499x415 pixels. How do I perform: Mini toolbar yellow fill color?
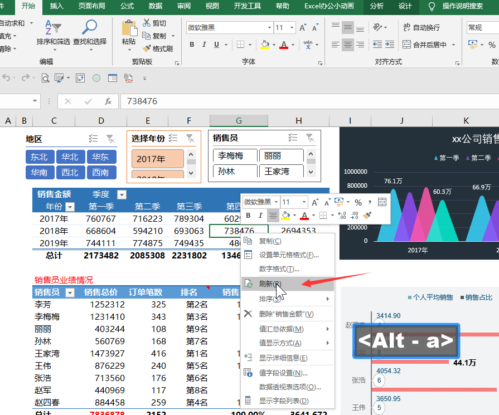tap(286, 216)
